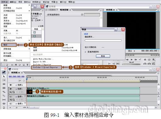Screen dimensions: 161x119
Task: Toggle the lock box on 音频1 track
Action: click(x=14, y=96)
